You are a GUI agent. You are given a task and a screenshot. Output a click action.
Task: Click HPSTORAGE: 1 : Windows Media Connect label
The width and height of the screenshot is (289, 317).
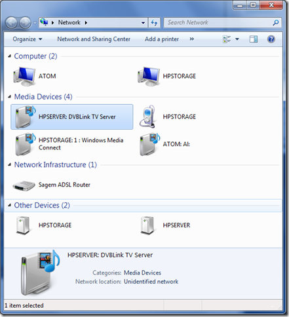(81, 144)
